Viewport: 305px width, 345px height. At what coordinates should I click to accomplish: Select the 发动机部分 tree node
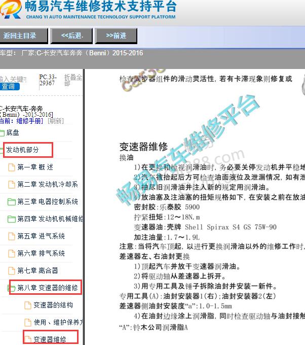(22, 150)
